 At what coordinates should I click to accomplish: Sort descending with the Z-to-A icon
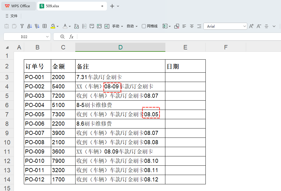(37, 26)
